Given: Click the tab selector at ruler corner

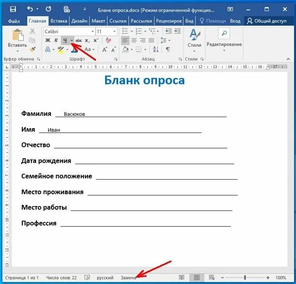Looking at the screenshot, I should point(7,67).
